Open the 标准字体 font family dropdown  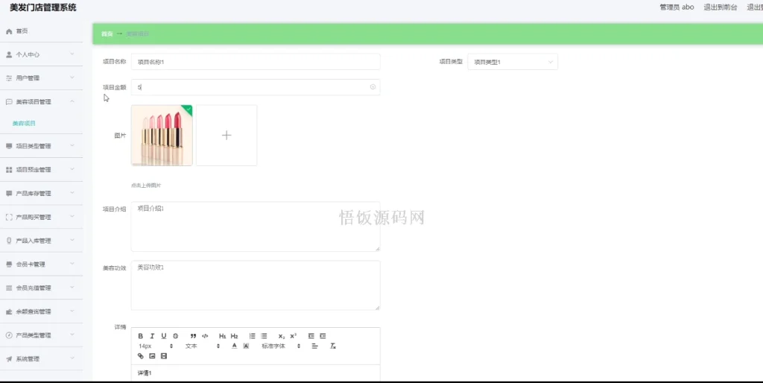(281, 346)
